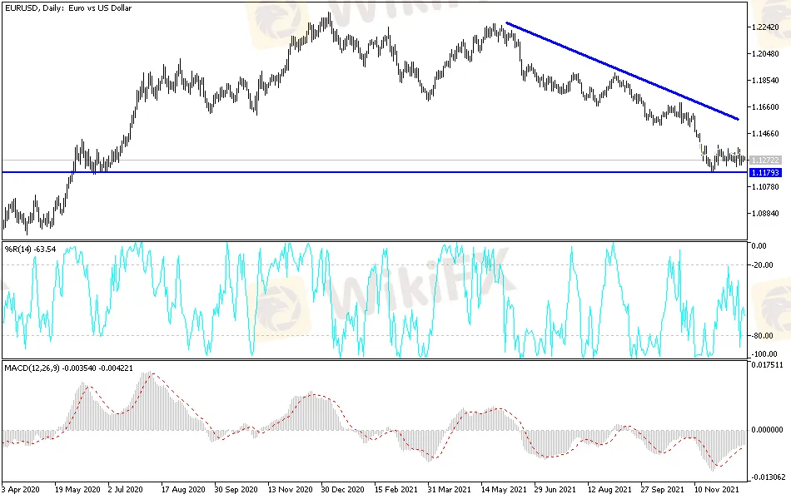Click the chart title 'EURUSD, Daily: Euro vs US Dollar'
The width and height of the screenshot is (791, 499).
tap(68, 8)
